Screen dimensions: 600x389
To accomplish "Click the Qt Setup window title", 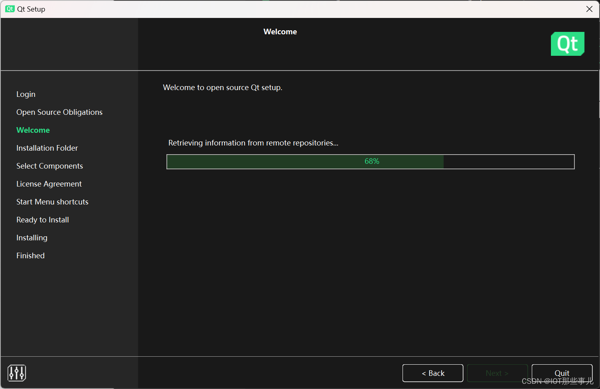I will pos(31,9).
